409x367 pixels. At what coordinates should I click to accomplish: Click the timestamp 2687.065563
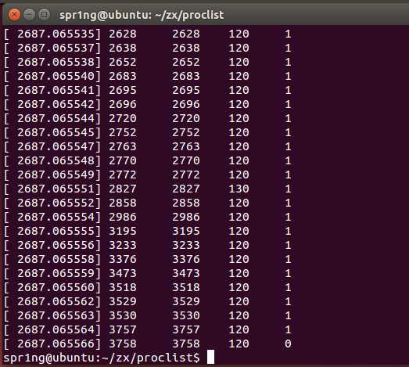click(x=56, y=316)
